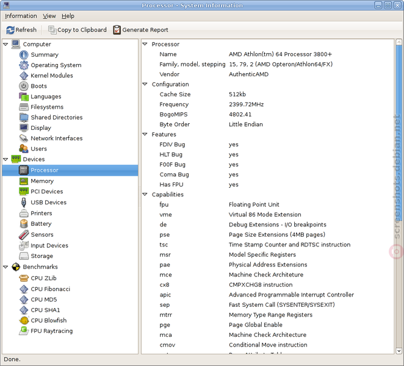Screen dimensions: 404x366
Task: Open the Input Devices mouse icon
Action: 24,245
